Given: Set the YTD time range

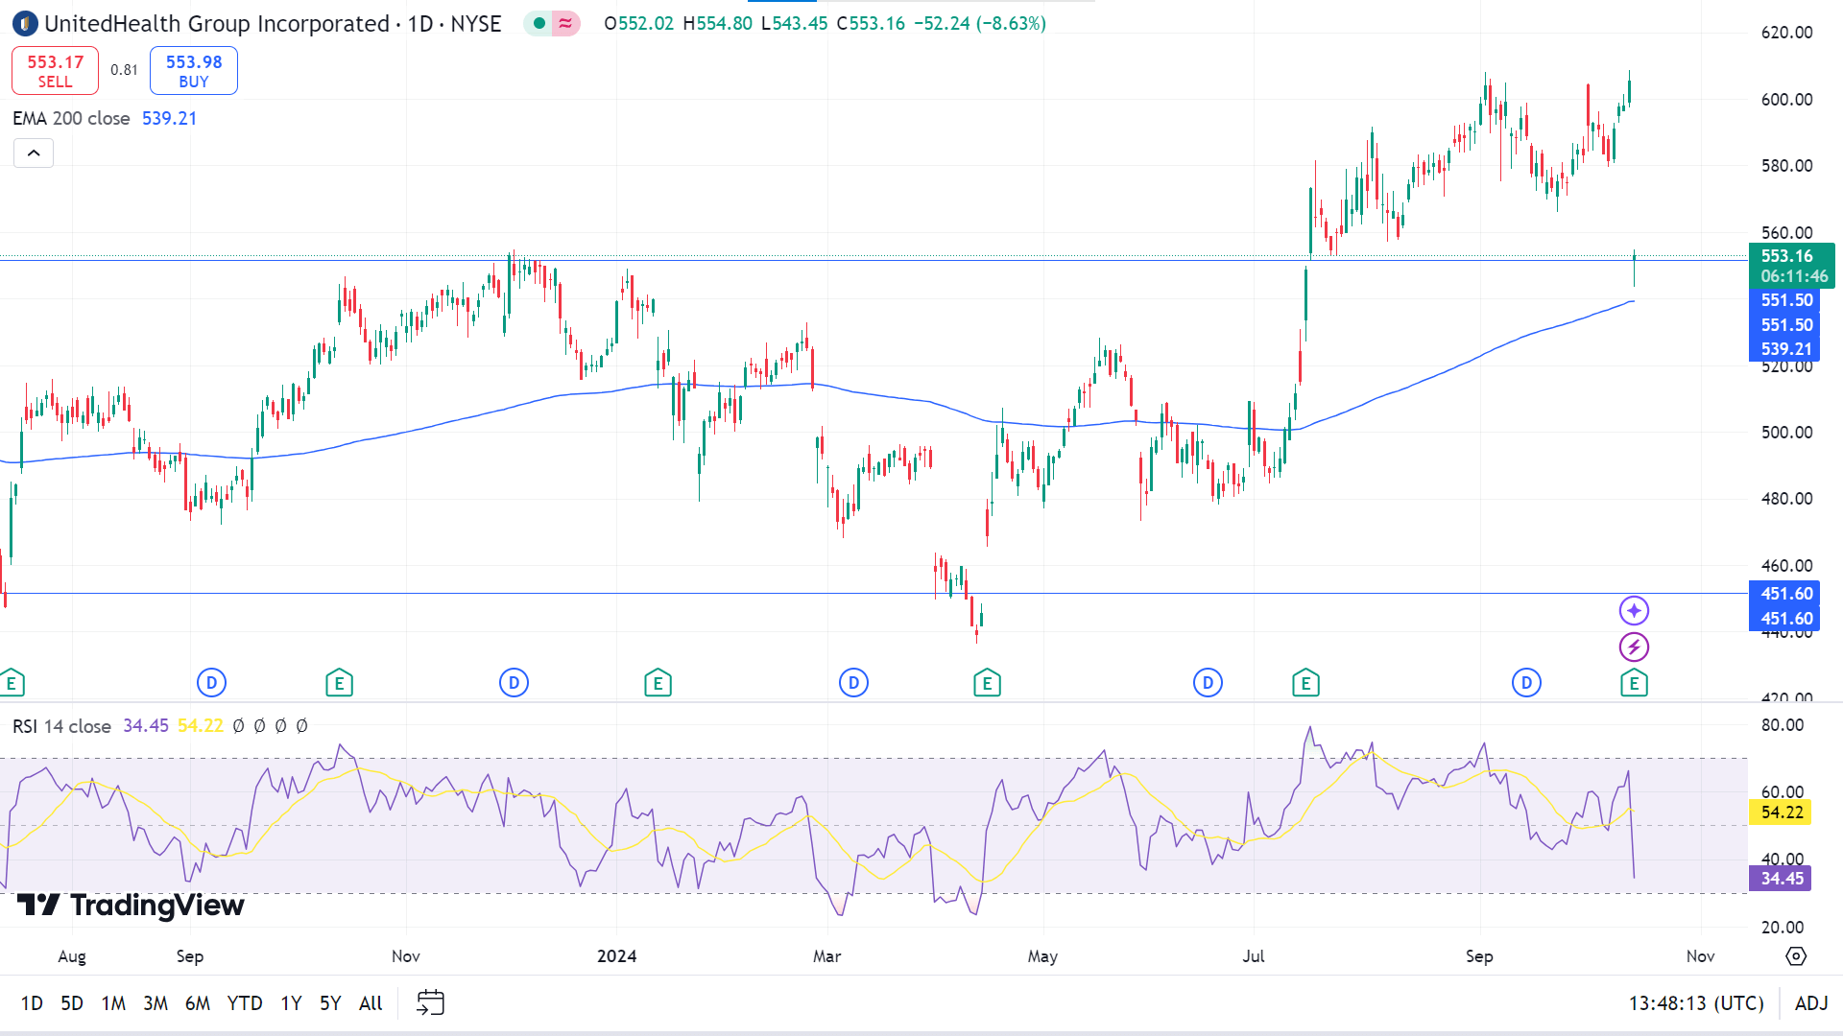Looking at the screenshot, I should point(245,1003).
